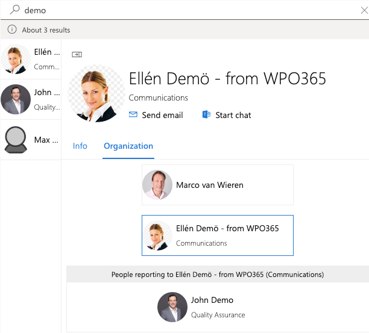The height and width of the screenshot is (333, 369).
Task: Click Marco van Wieren's photo in org chart
Action: (157, 185)
